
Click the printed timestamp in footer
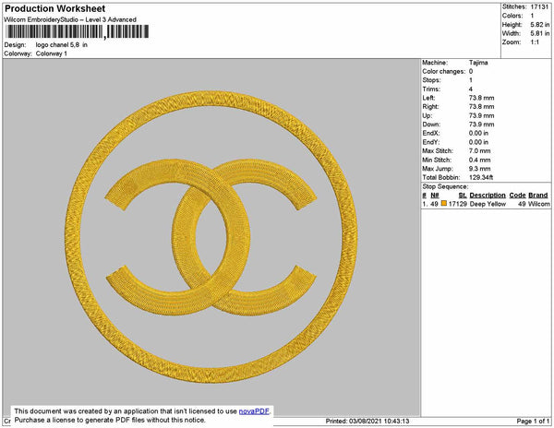367,421
